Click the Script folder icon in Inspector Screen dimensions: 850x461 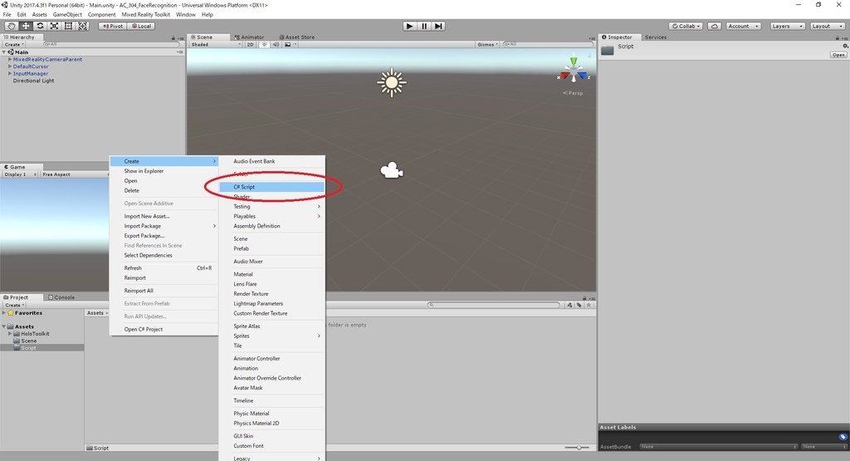(x=608, y=51)
